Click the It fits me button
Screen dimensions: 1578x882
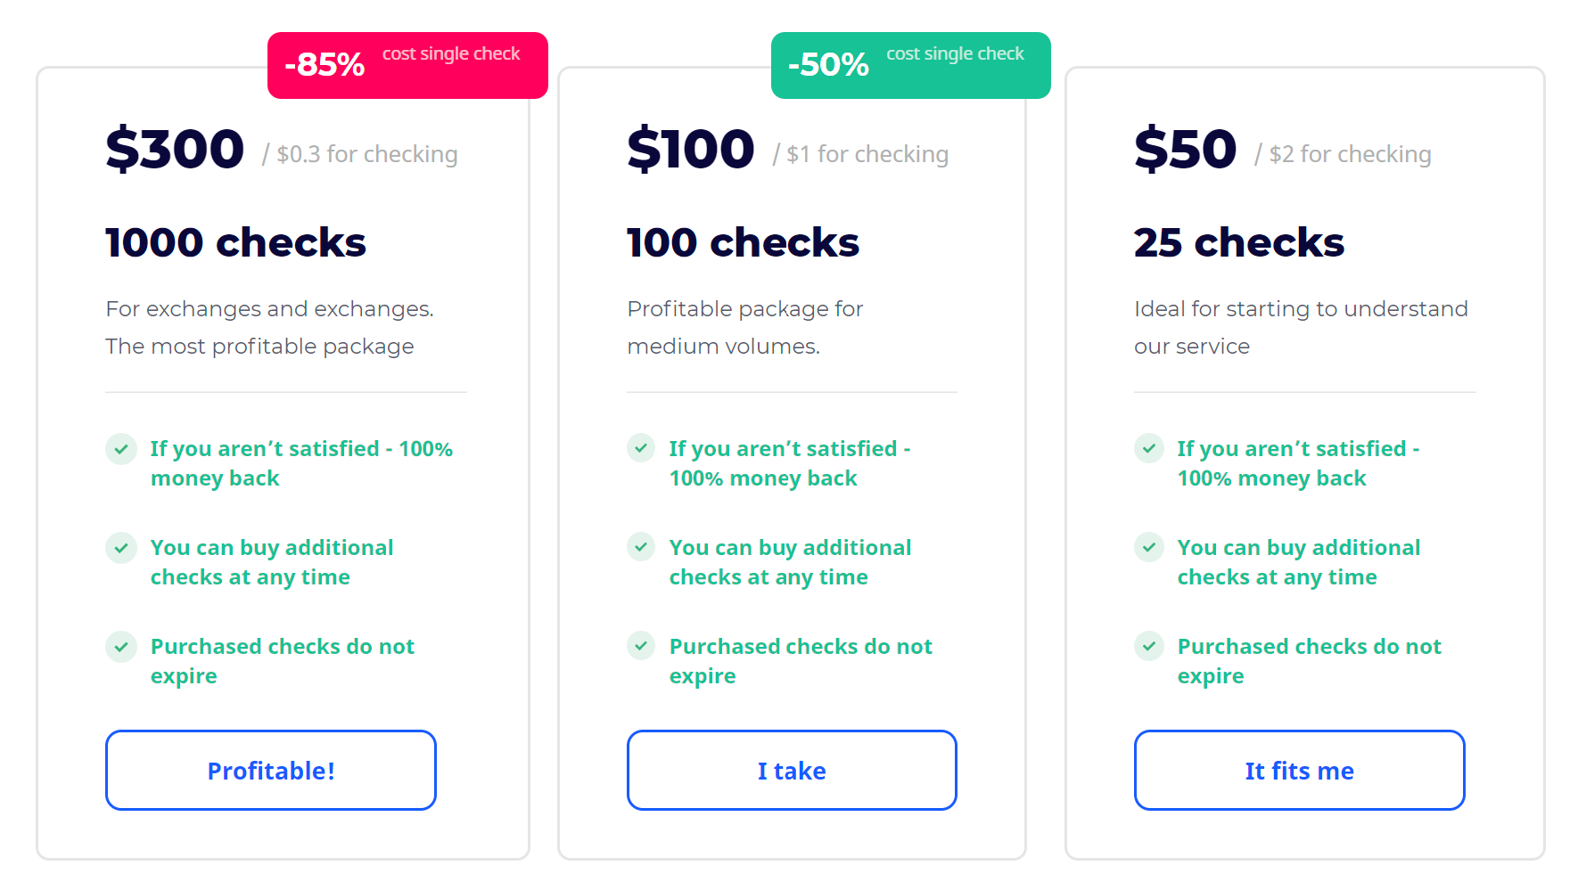point(1300,771)
